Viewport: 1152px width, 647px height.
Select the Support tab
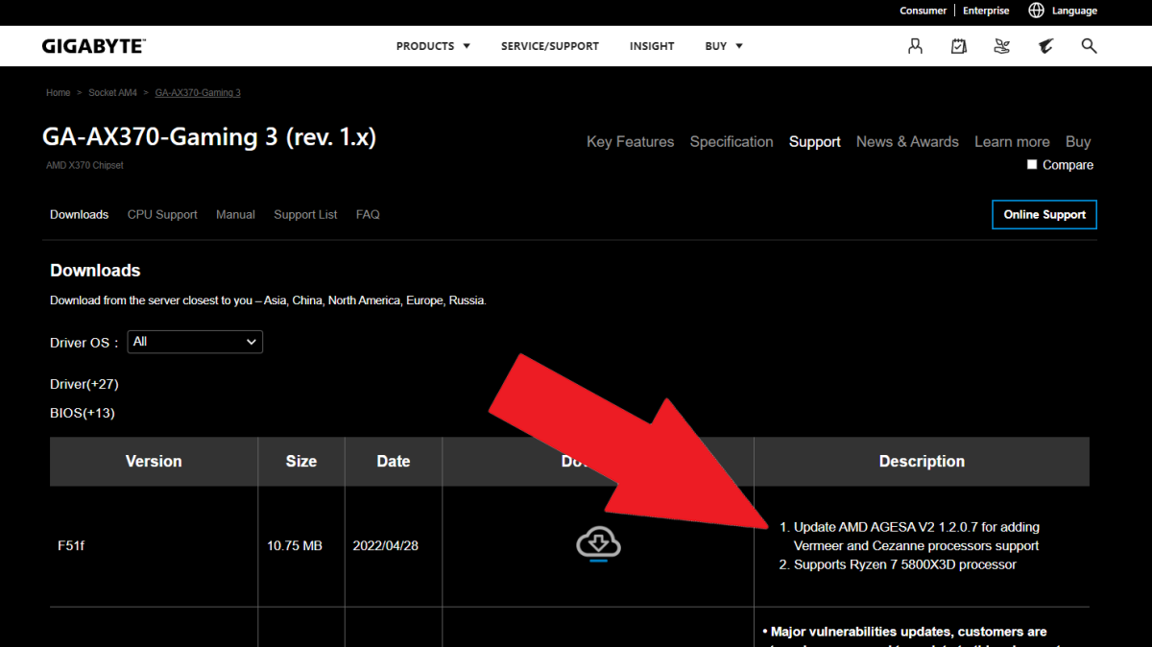815,142
